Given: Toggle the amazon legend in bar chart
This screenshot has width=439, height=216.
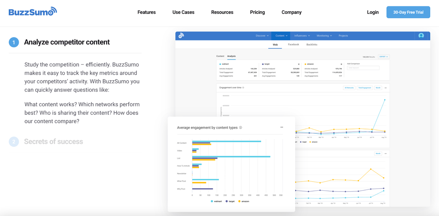Looking at the screenshot, I should coord(244,201).
